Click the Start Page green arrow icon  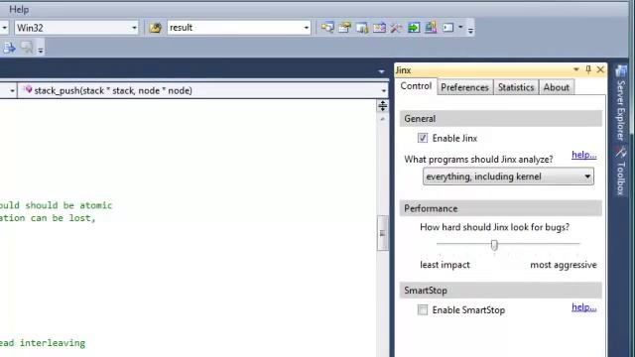tap(414, 28)
